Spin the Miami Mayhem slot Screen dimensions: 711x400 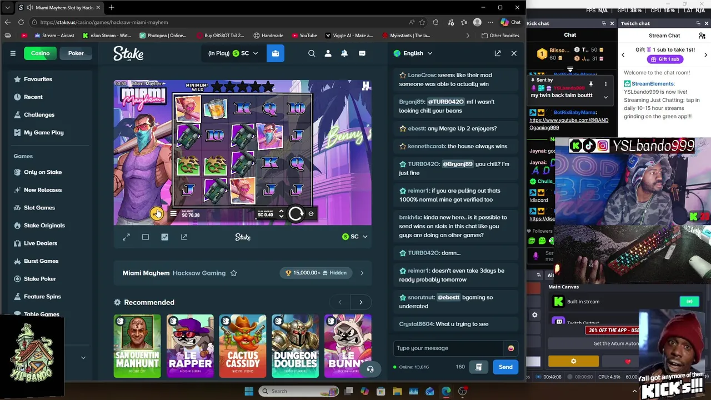296,214
